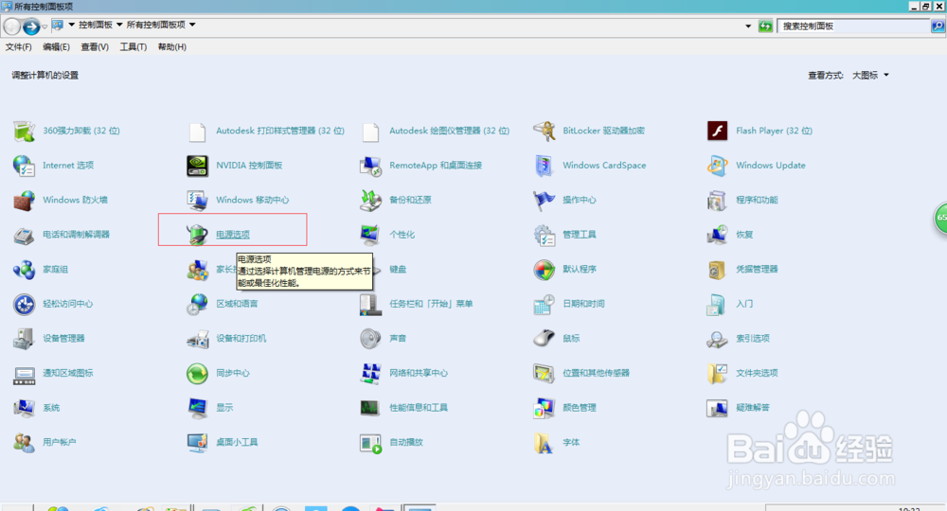Viewport: 947px width, 511px height.
Task: Click the 备份和还原 icon
Action: tap(370, 201)
